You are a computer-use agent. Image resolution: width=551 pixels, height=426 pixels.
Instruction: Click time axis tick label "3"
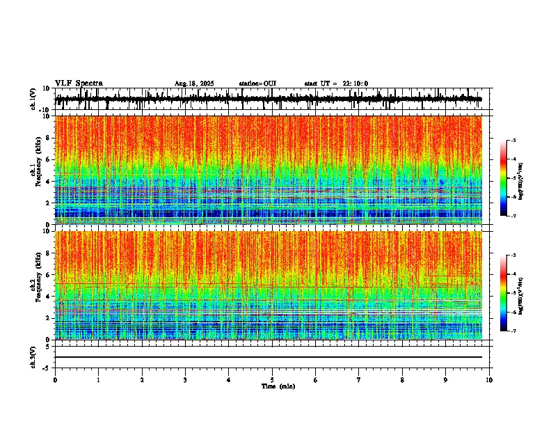(185, 380)
